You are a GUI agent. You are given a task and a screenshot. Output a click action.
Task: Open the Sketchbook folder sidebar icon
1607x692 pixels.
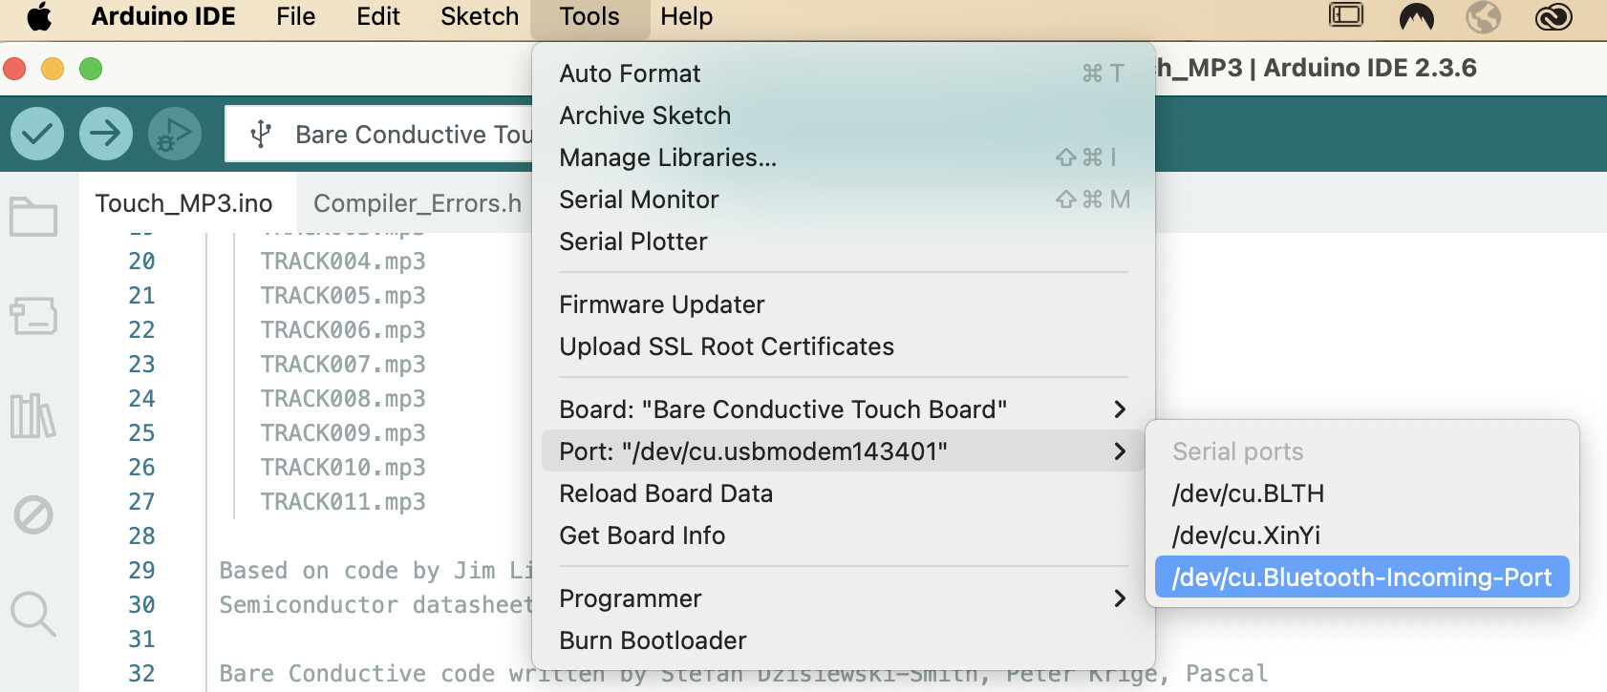[33, 217]
